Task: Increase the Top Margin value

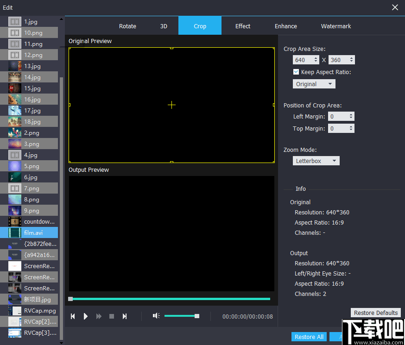Action: [351, 126]
